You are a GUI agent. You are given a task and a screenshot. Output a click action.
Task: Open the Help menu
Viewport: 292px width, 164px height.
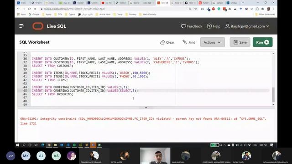[x=214, y=26]
